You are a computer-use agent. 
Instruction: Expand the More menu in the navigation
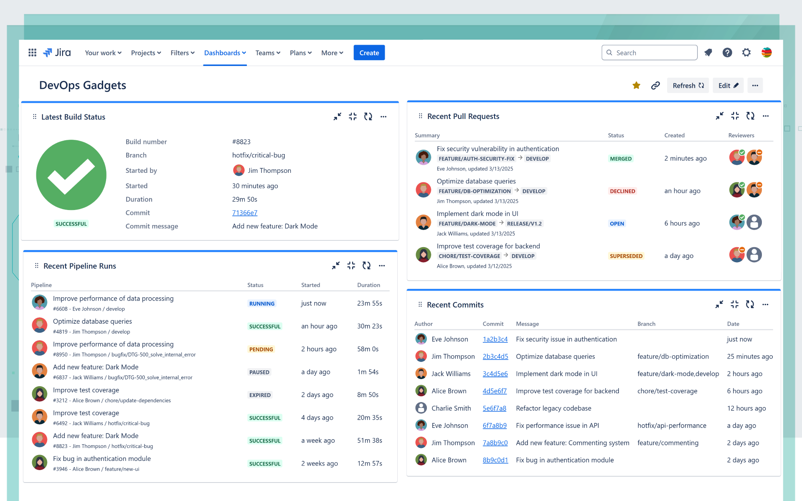332,53
